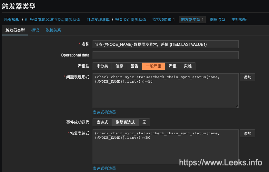The height and width of the screenshot is (172, 269).
Task: Click 添加 button next to 恢复表达式
Action: tap(247, 133)
